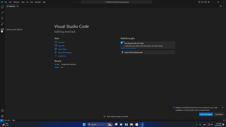
Task: Click the Connect to link
Action: coord(60,56)
